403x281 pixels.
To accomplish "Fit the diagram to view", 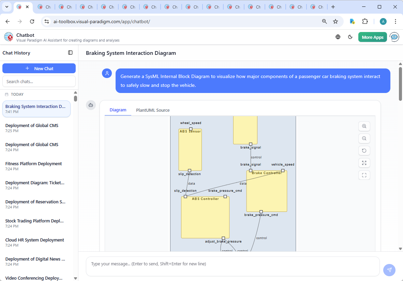I will coord(364,175).
